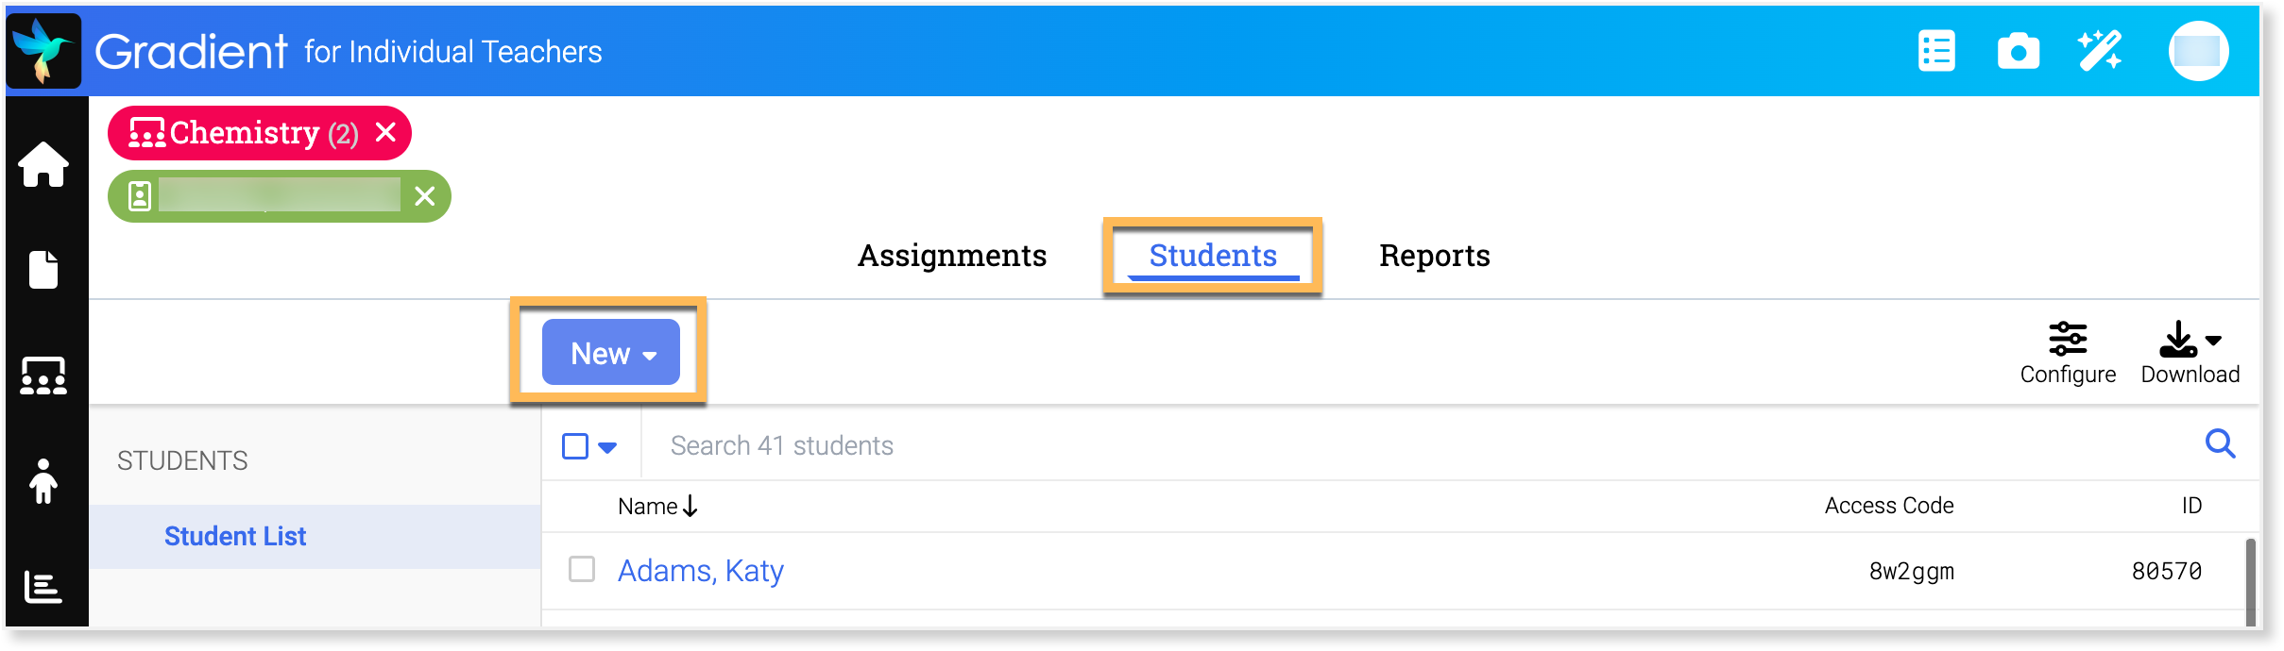2284x651 pixels.
Task: Open the Adams, Katy student link
Action: pos(700,571)
